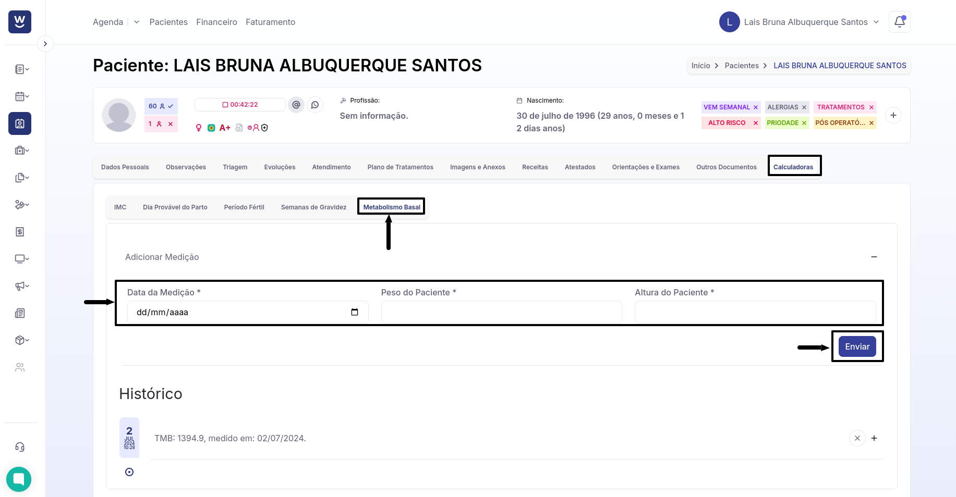Delete the TMB 1394.9 history entry
This screenshot has width=956, height=497.
(857, 438)
